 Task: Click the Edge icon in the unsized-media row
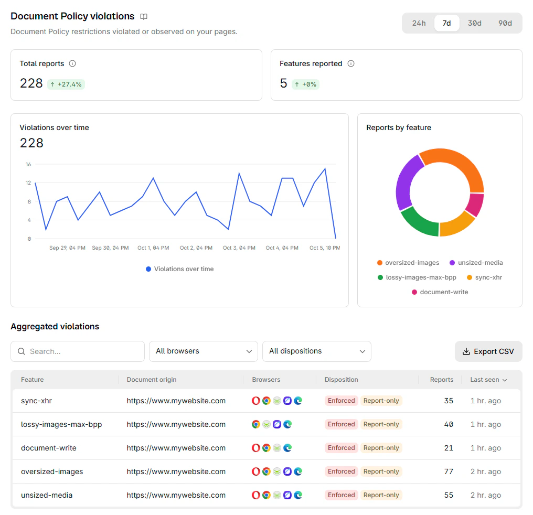click(298, 495)
